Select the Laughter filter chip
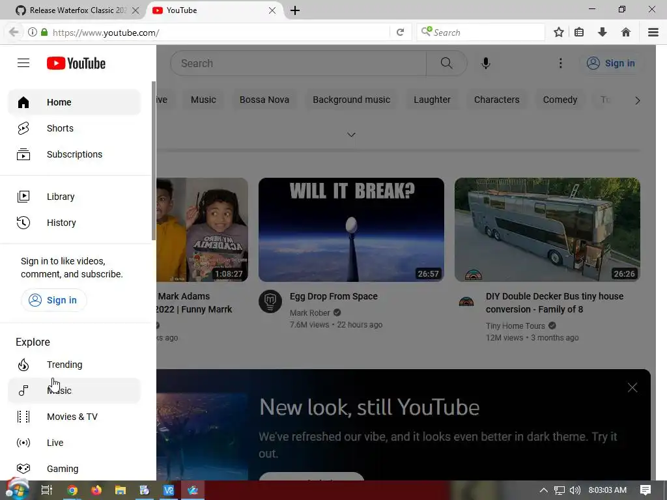This screenshot has height=500, width=667. click(433, 100)
